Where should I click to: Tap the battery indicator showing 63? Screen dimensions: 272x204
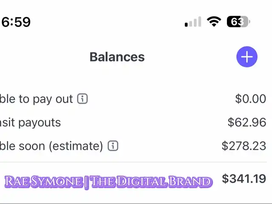(x=238, y=22)
